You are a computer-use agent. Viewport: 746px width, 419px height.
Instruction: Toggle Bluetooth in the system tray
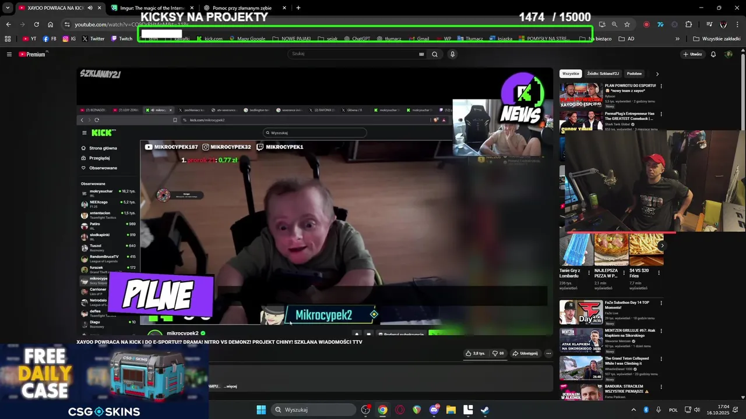(x=646, y=410)
